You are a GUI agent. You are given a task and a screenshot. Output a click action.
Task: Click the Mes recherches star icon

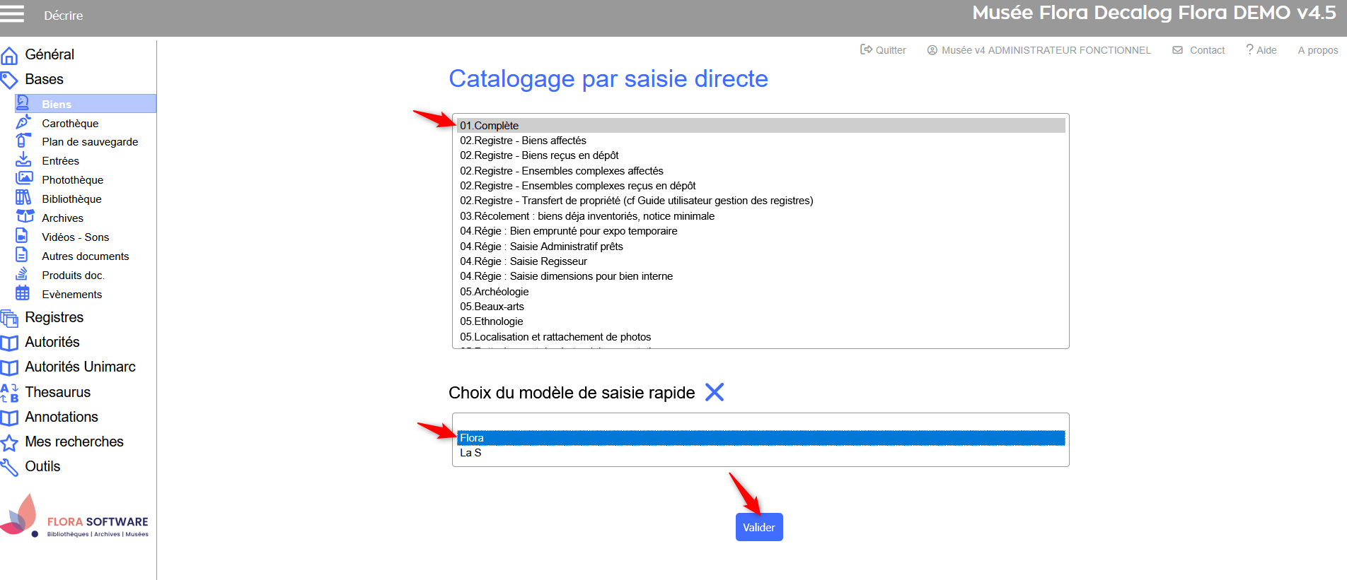point(9,442)
